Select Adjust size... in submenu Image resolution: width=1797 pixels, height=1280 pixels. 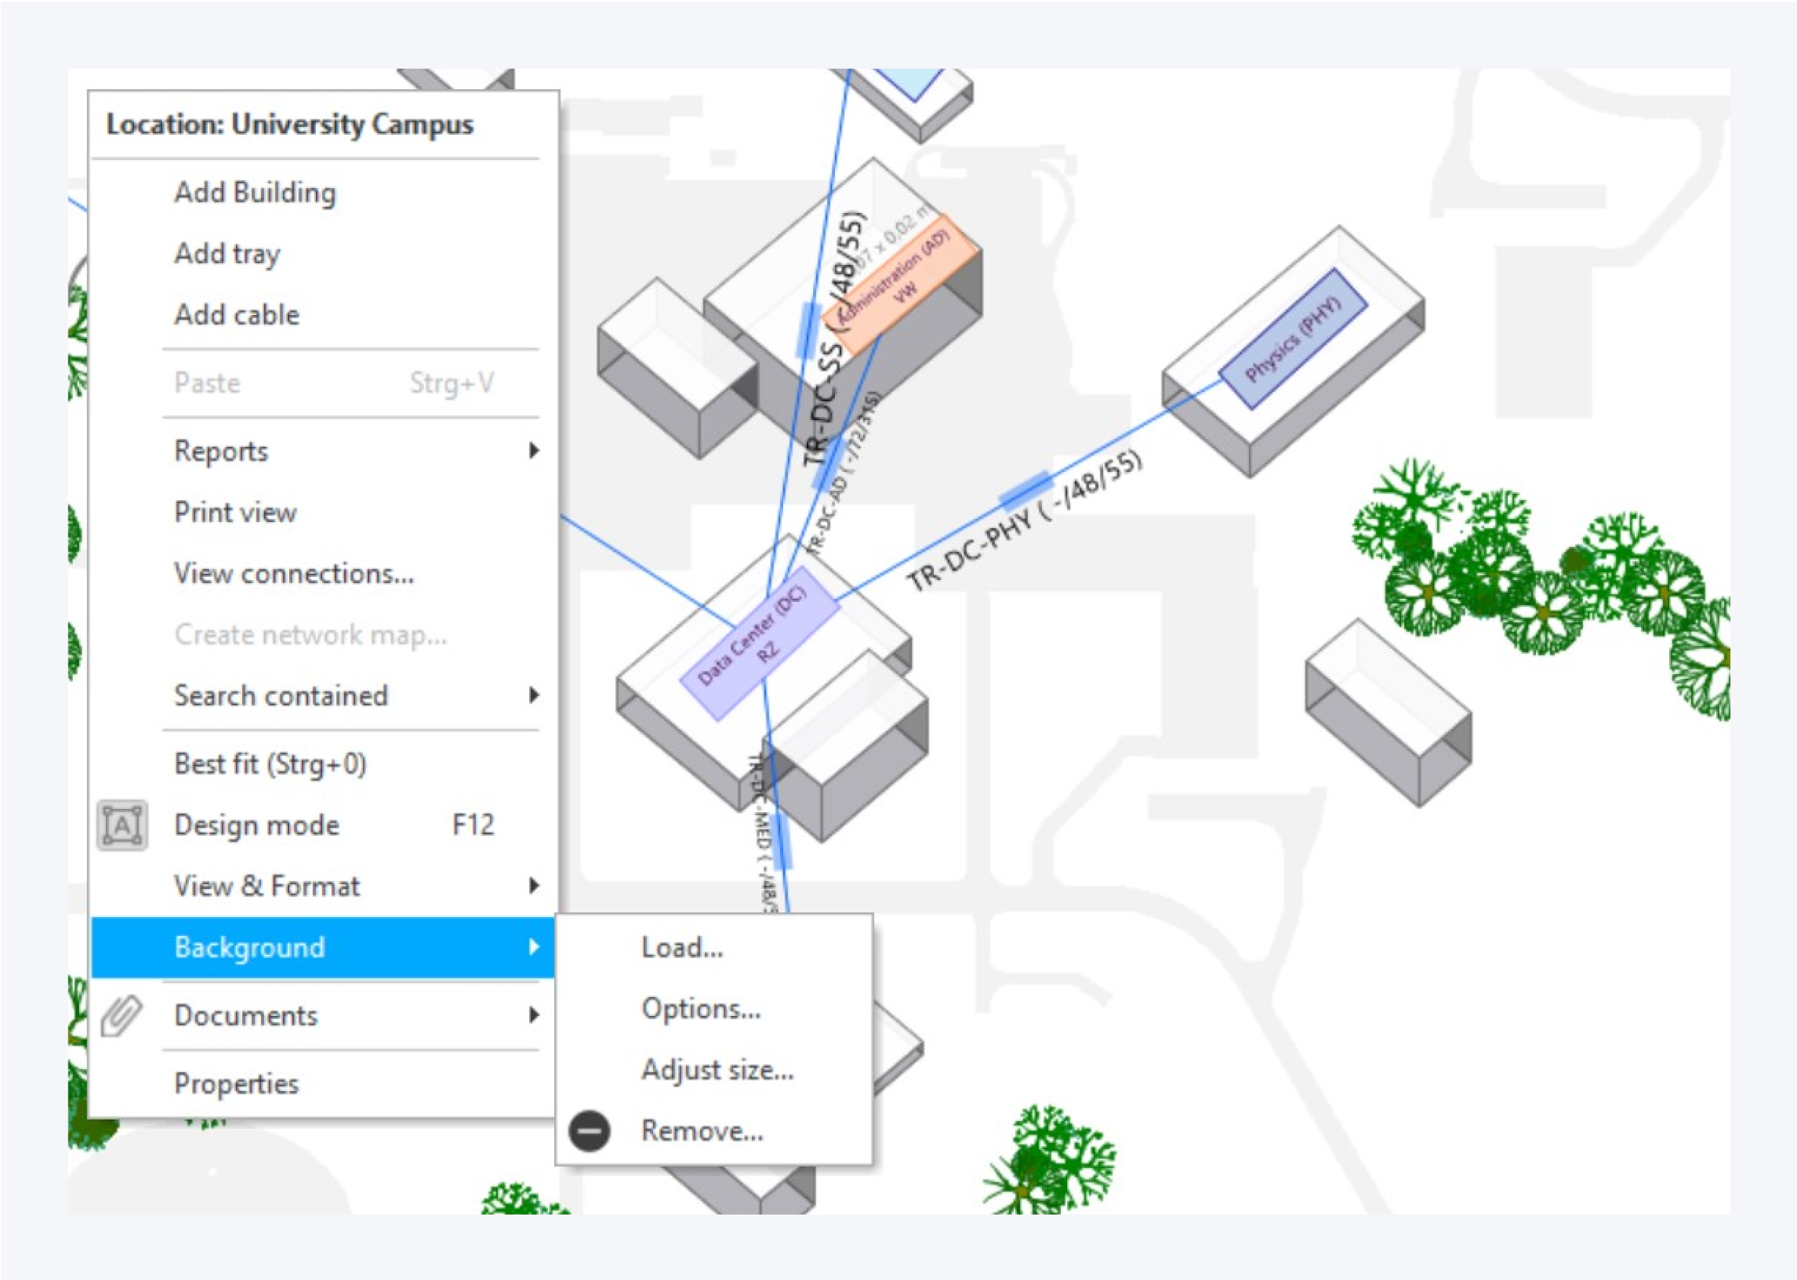[716, 1070]
